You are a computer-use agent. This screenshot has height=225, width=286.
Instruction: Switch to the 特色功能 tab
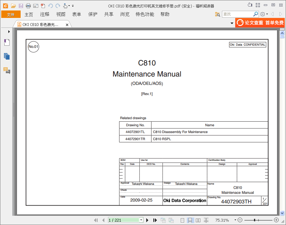[145, 14]
